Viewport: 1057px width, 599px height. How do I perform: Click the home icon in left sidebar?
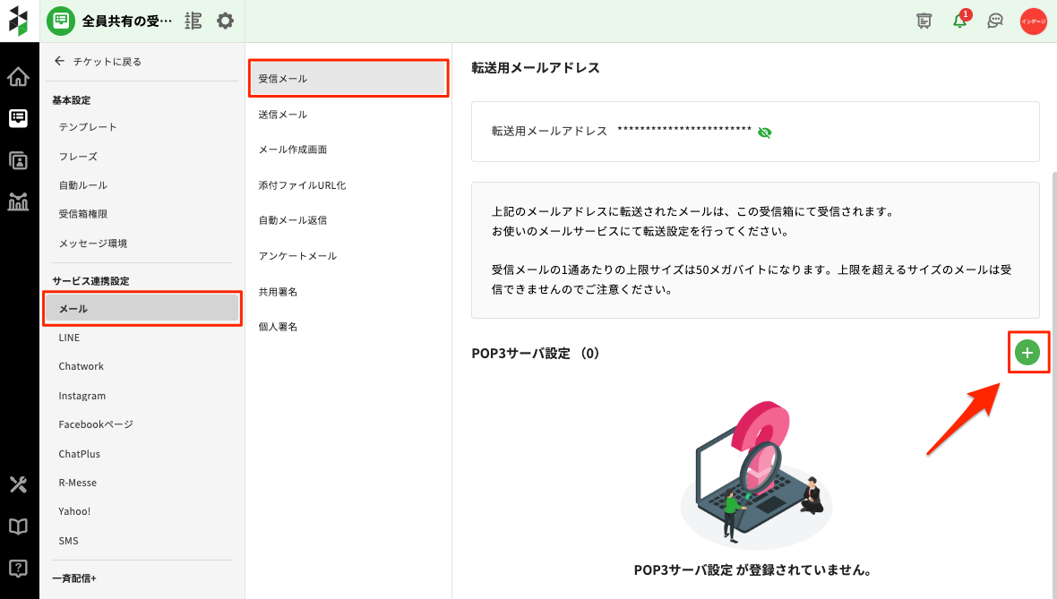point(18,77)
